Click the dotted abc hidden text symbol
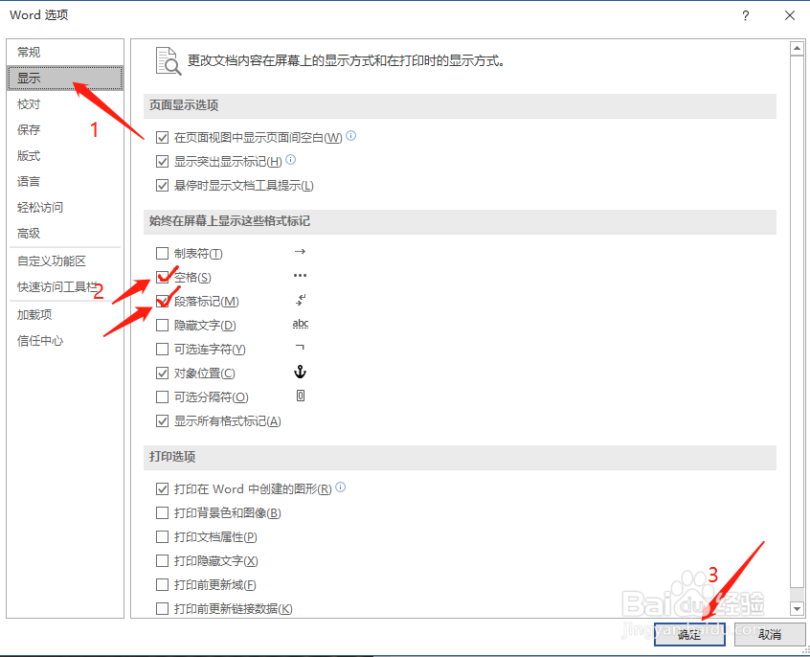The image size is (810, 657). [300, 325]
